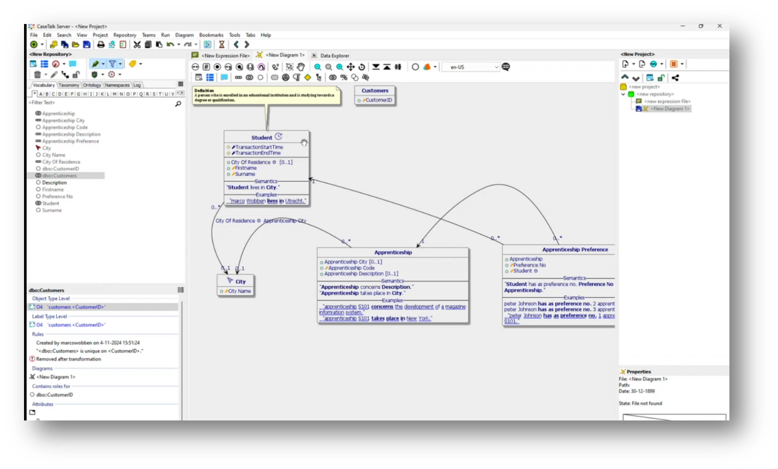
Task: Select 'Apprenticeship Preference' in vocabulary list
Action: pos(71,141)
